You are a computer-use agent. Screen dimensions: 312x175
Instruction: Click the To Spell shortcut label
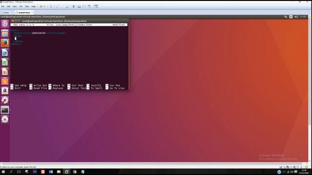click(x=97, y=88)
